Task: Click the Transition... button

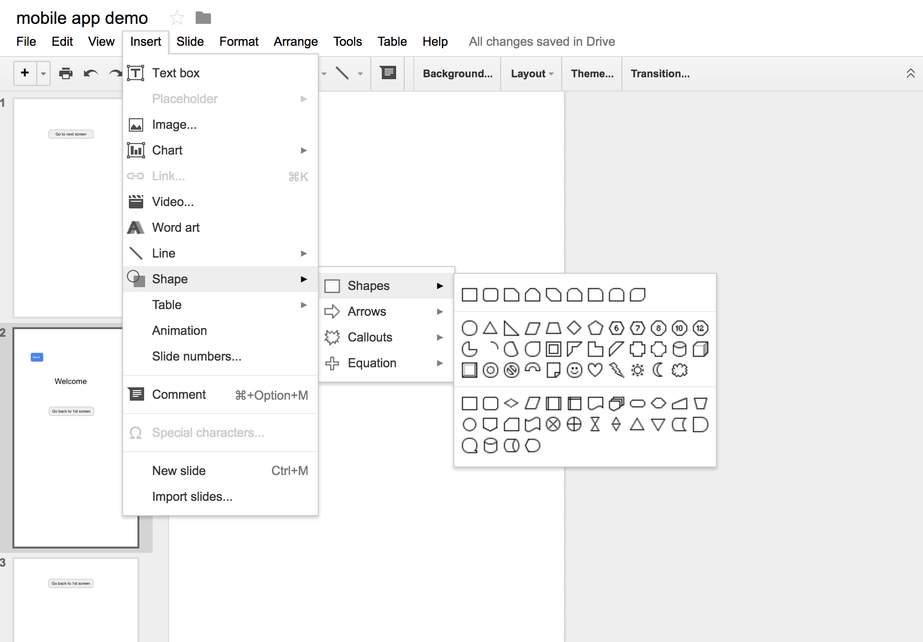Action: (660, 73)
